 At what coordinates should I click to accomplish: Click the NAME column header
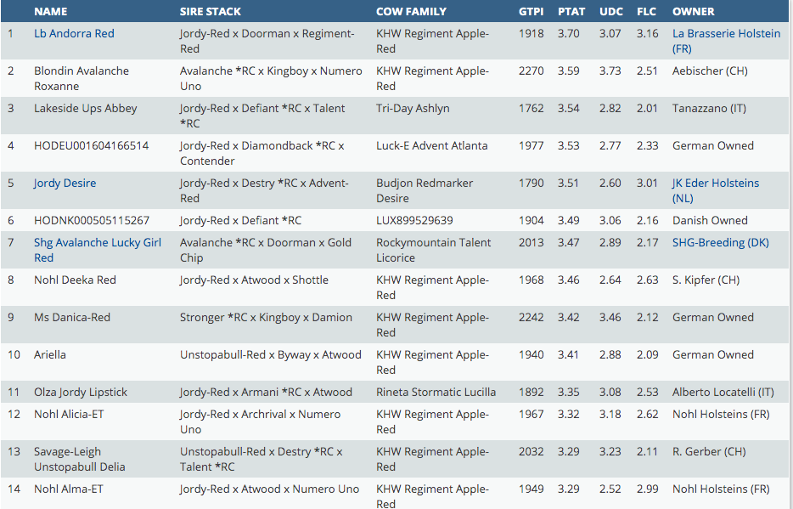[50, 12]
